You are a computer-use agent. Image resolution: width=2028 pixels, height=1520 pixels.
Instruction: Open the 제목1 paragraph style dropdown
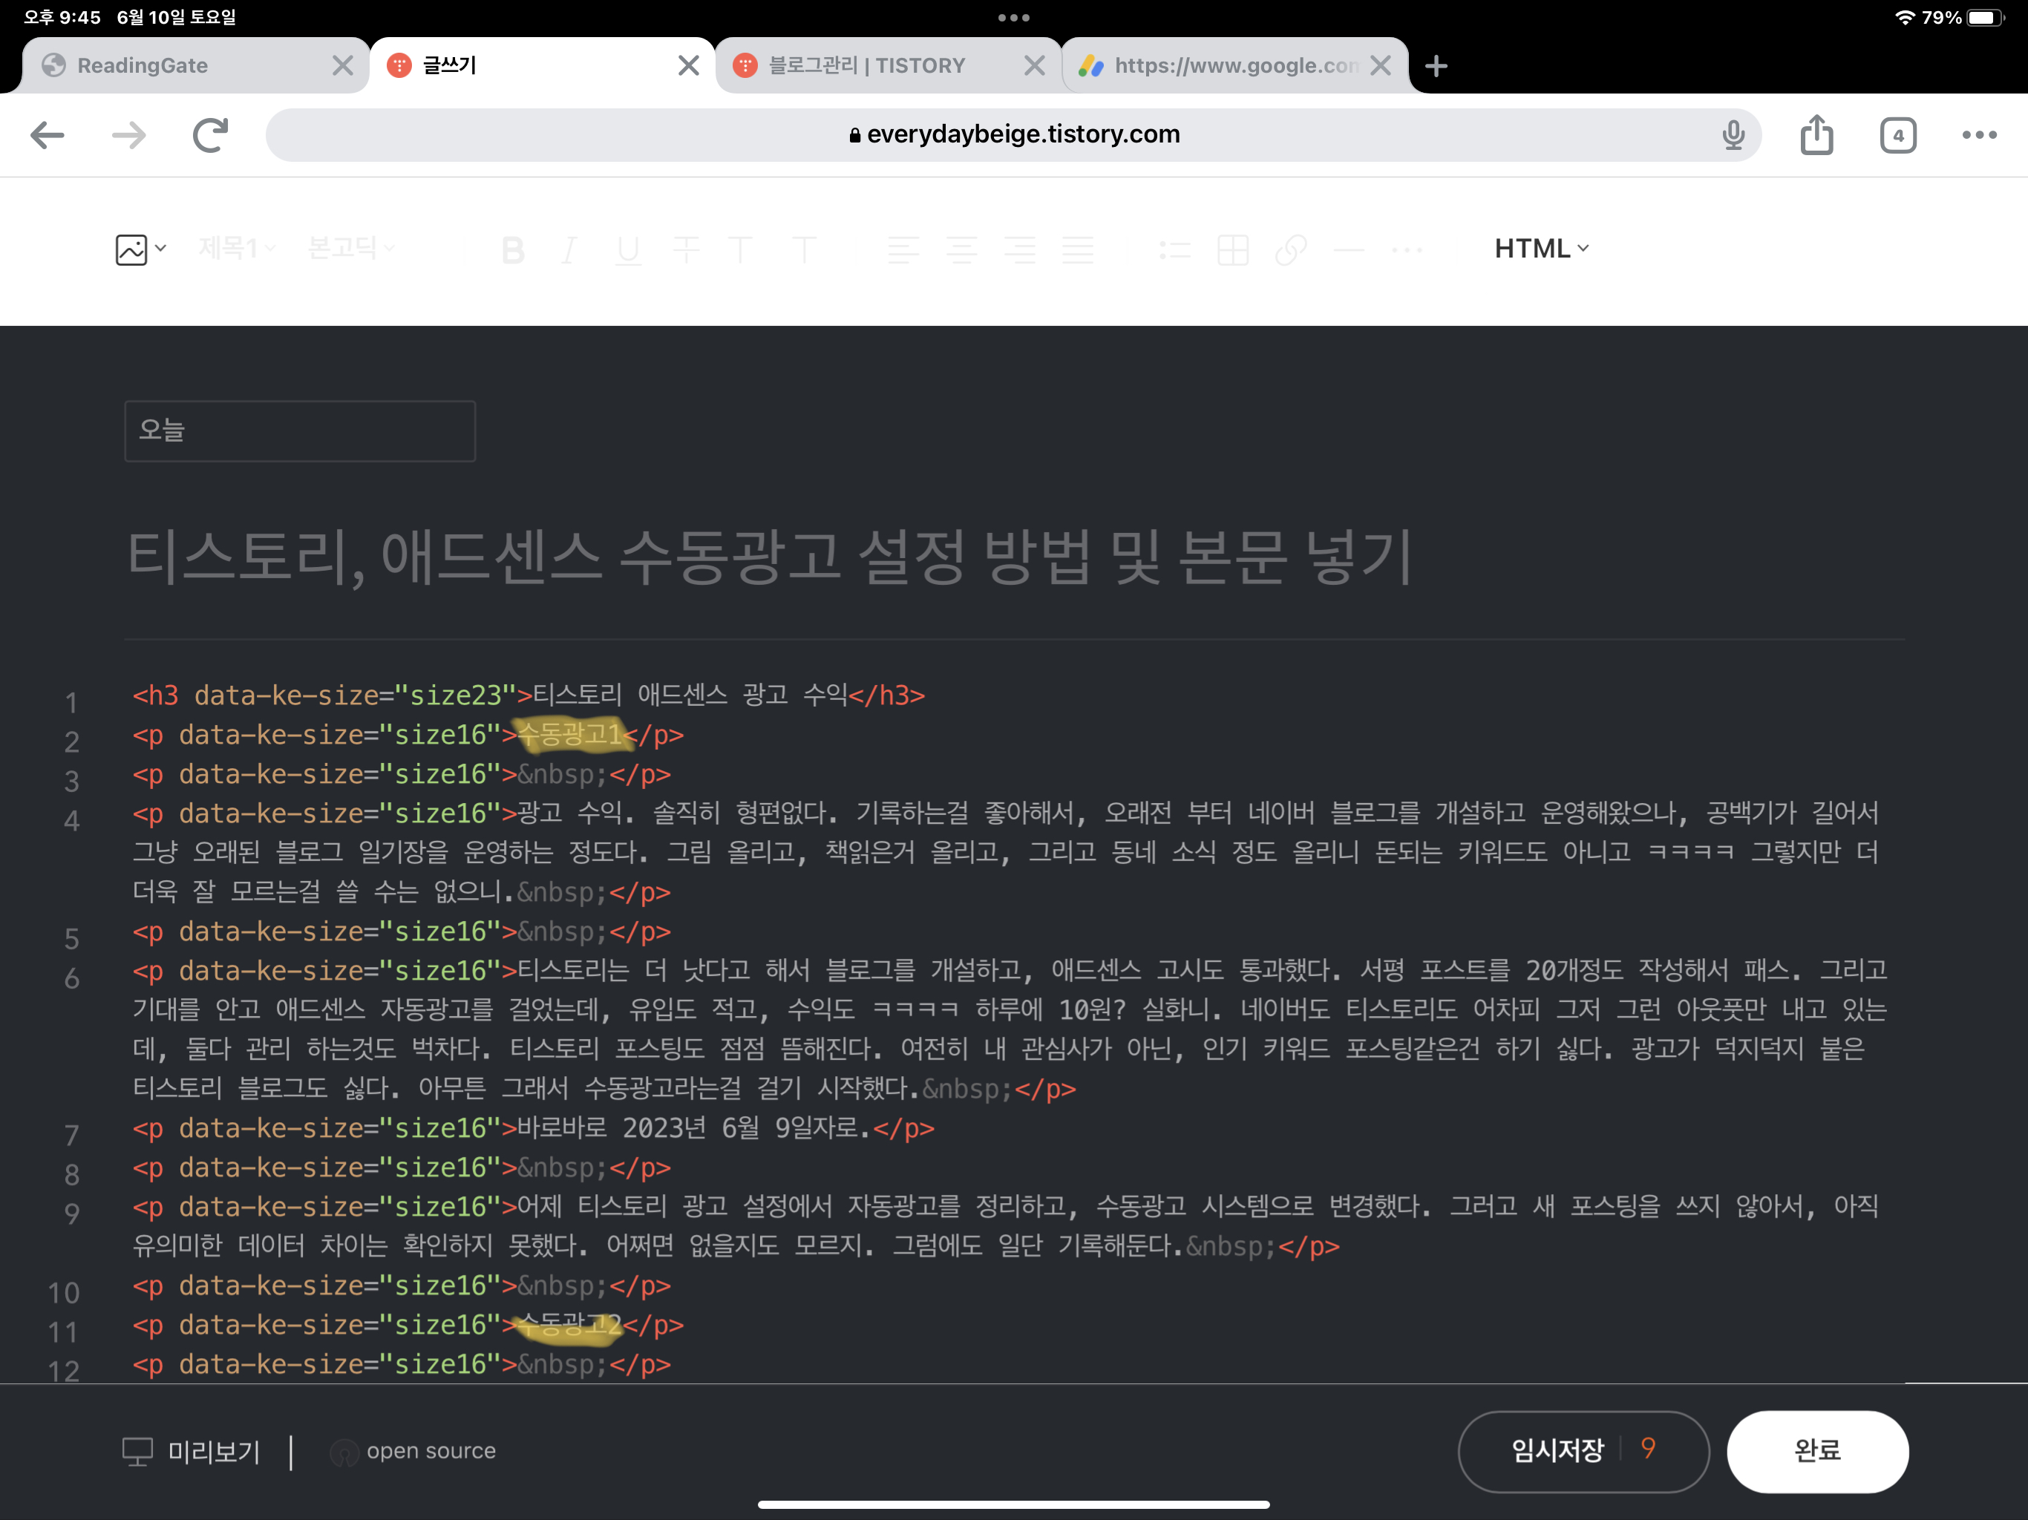tap(237, 248)
